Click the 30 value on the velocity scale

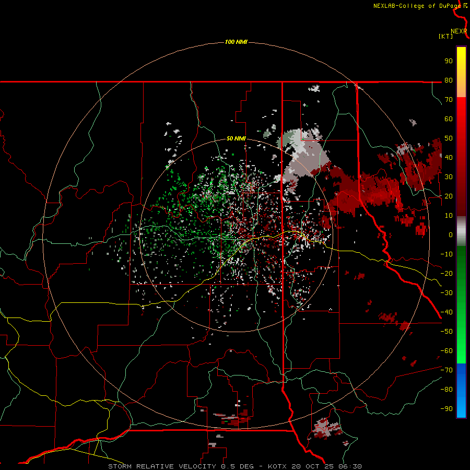(x=449, y=177)
